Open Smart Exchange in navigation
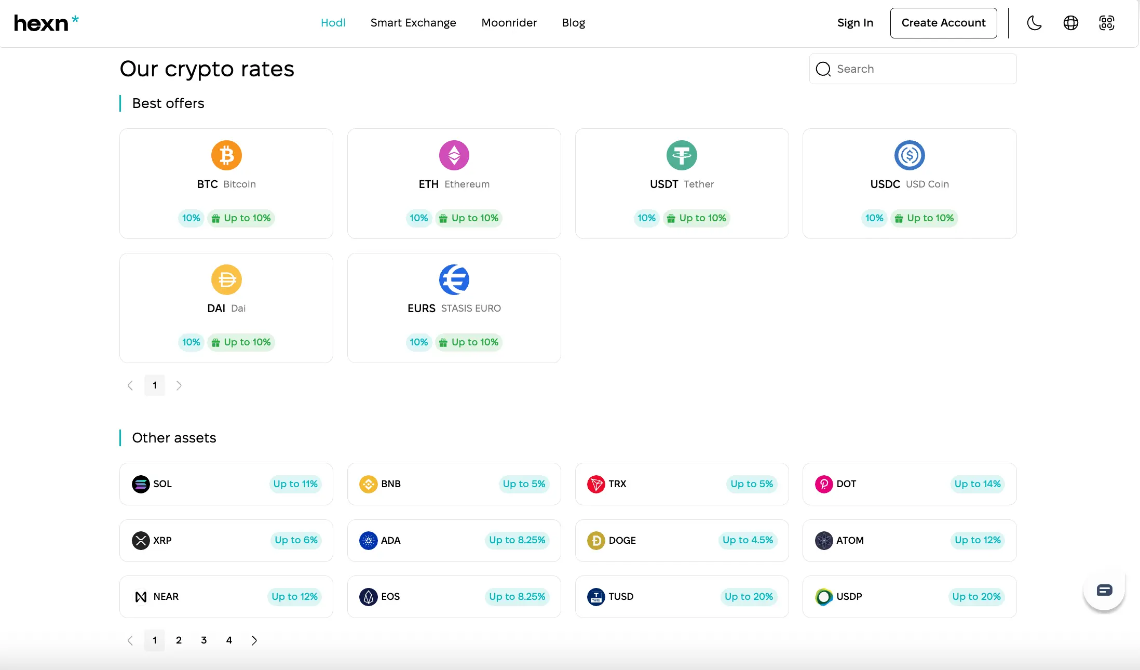Image resolution: width=1140 pixels, height=670 pixels. click(413, 23)
